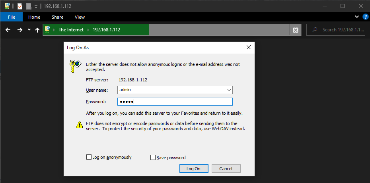This screenshot has height=183, width=370.
Task: Click the search magnifier icon
Action: [314, 30]
